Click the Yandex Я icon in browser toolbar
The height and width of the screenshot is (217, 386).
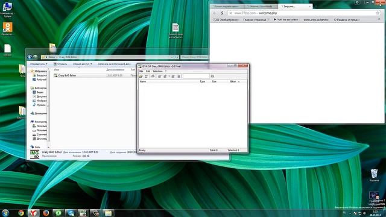click(223, 13)
